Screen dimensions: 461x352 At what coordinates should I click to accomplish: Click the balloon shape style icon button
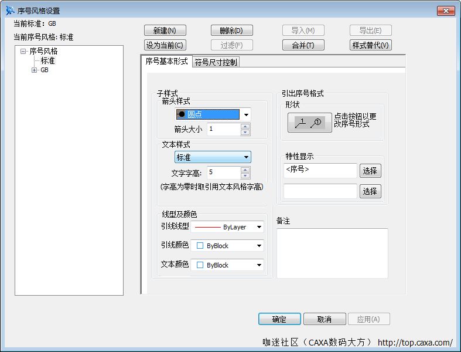(309, 123)
